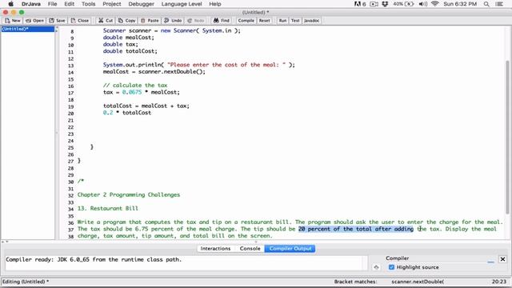This screenshot has height=288, width=512.
Task: Generate docs with the Javadoc button
Action: (x=311, y=21)
